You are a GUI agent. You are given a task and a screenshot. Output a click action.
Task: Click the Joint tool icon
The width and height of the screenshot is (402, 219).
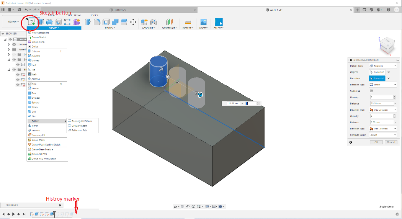(153, 22)
